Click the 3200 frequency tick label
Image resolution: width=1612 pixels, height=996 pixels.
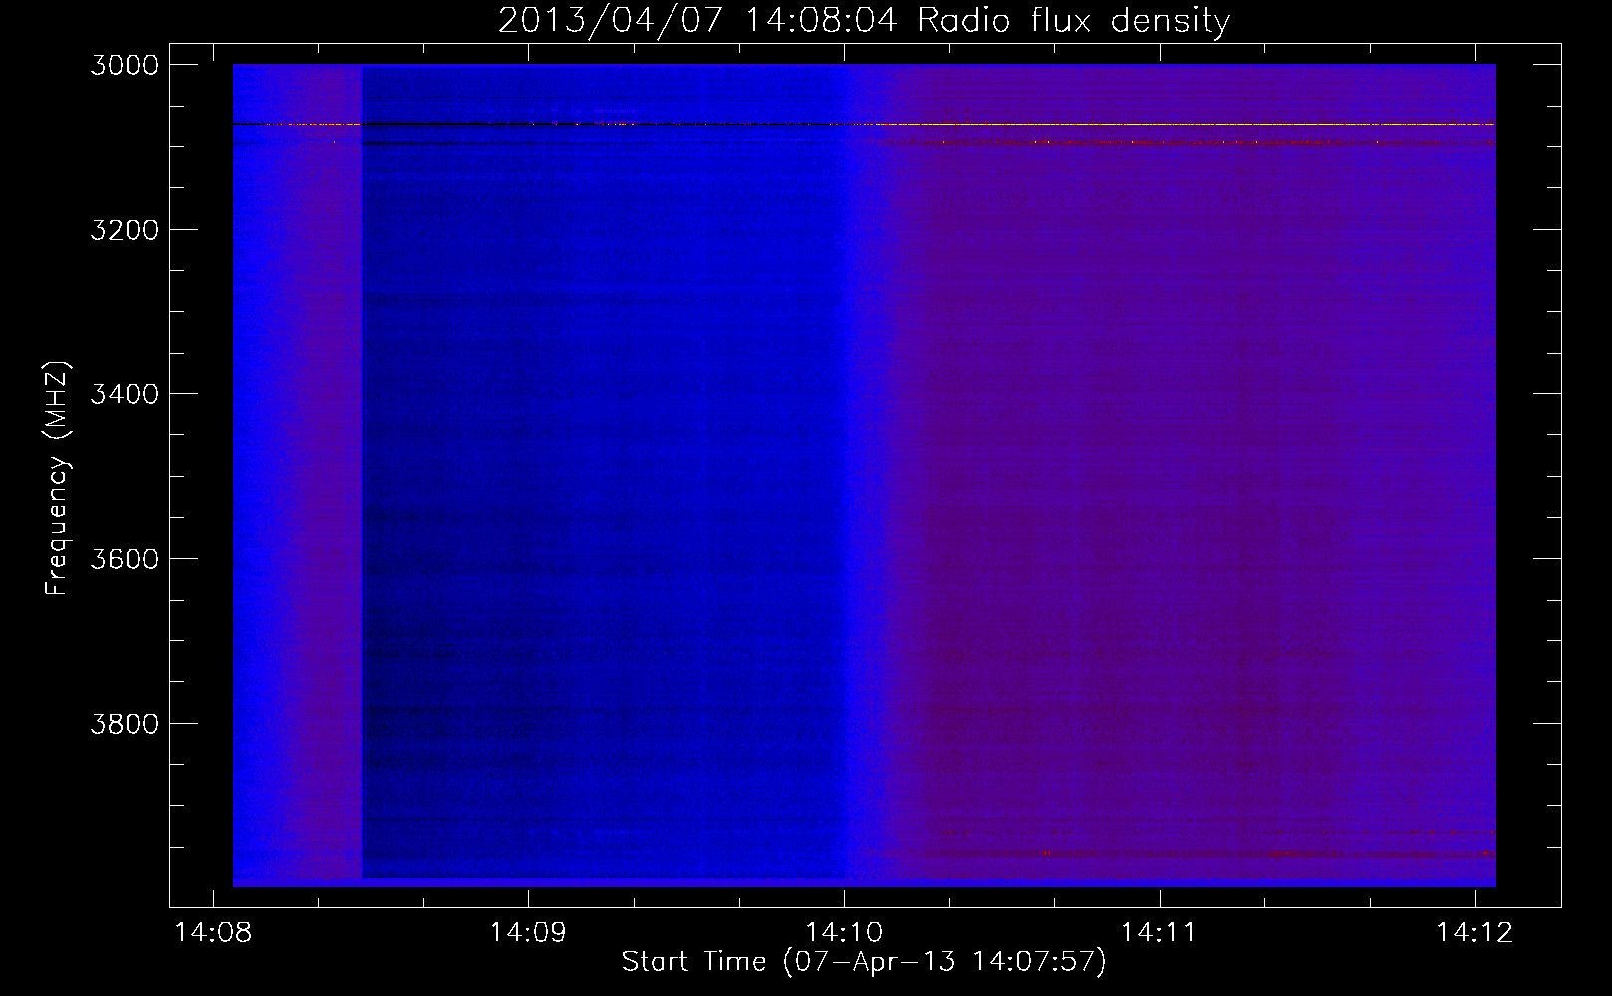[x=124, y=229]
